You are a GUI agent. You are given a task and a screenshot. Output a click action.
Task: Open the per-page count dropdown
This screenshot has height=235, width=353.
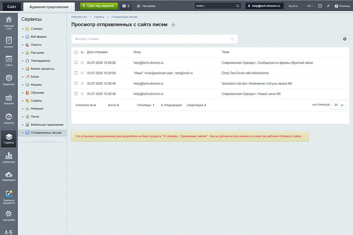pos(339,105)
